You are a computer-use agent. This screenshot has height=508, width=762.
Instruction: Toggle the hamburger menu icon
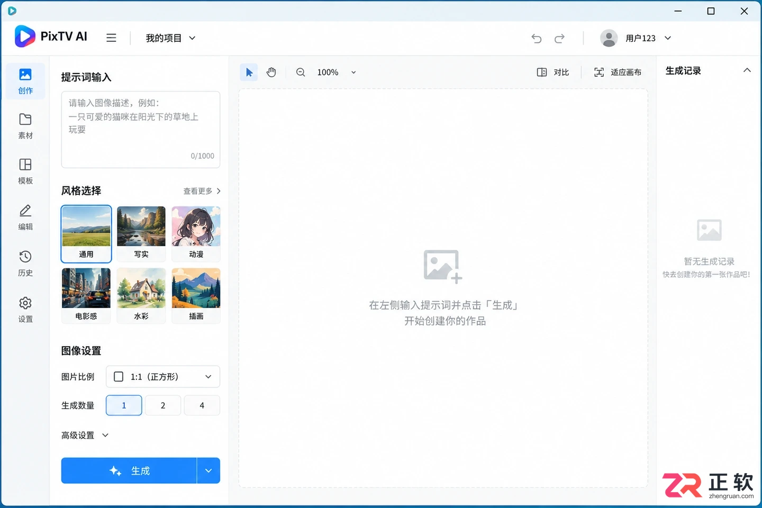[x=111, y=38]
